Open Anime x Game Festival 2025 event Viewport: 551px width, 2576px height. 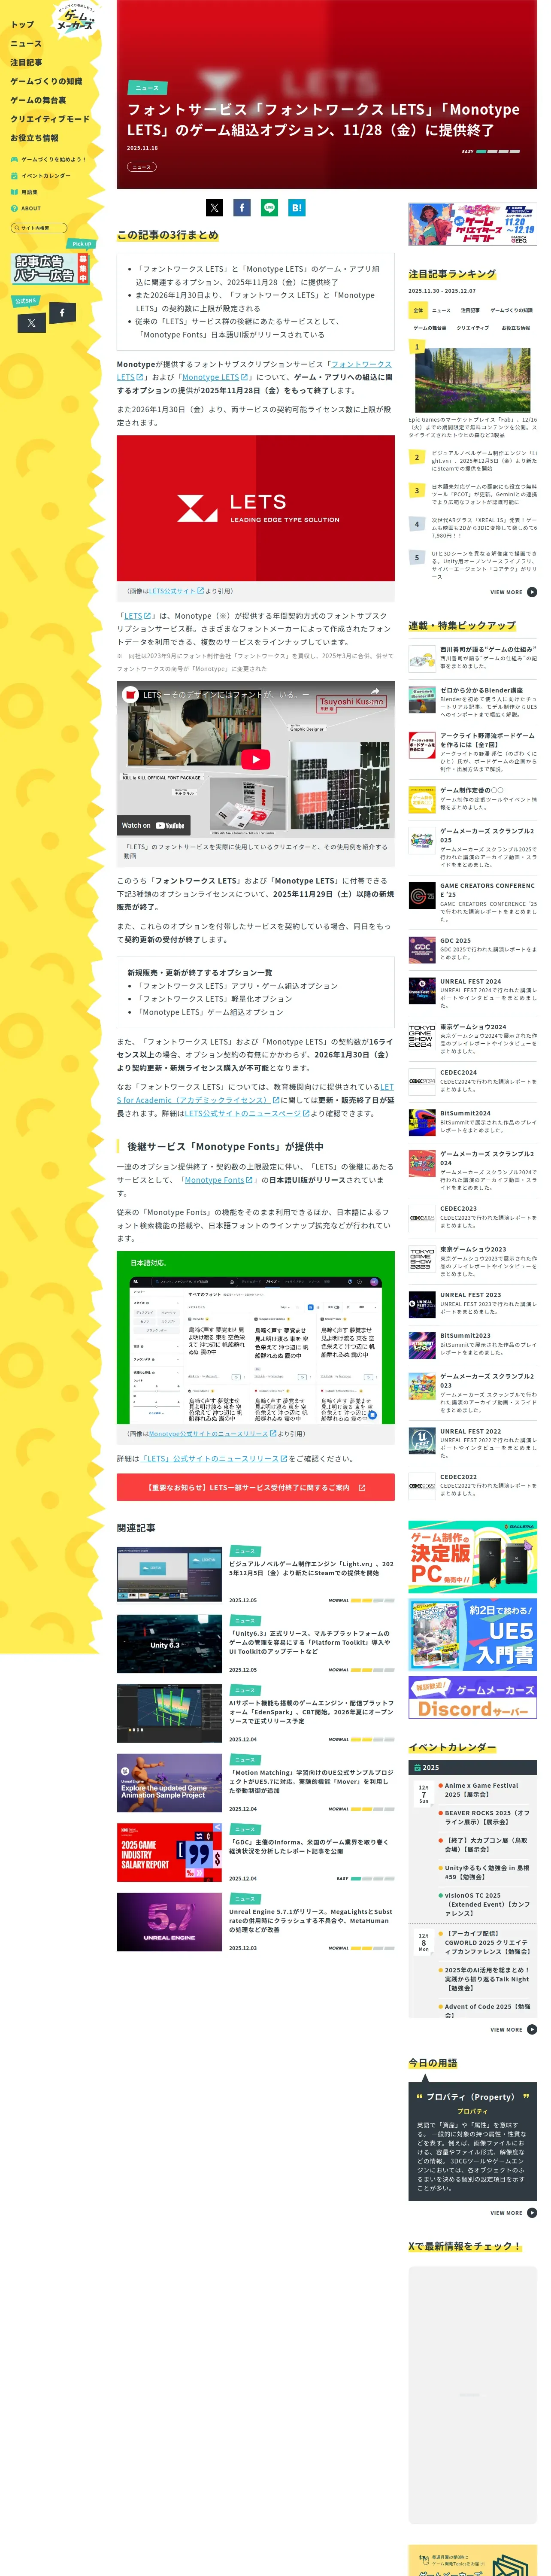pyautogui.click(x=487, y=1789)
